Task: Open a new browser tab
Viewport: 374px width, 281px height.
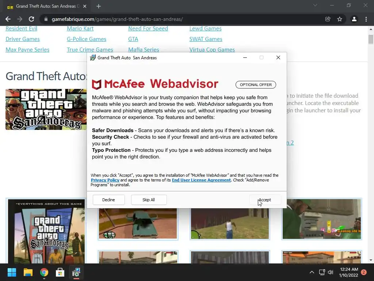Action: (99, 7)
